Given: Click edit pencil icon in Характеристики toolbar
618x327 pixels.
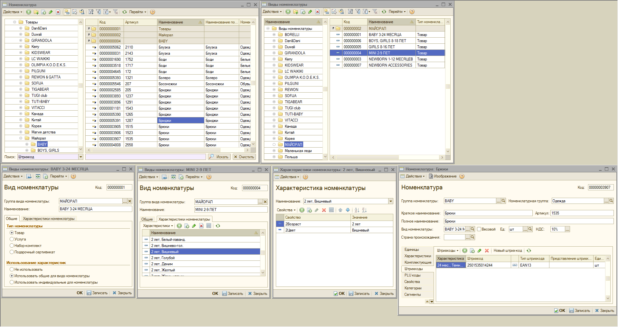Looking at the screenshot, I should coord(194,226).
